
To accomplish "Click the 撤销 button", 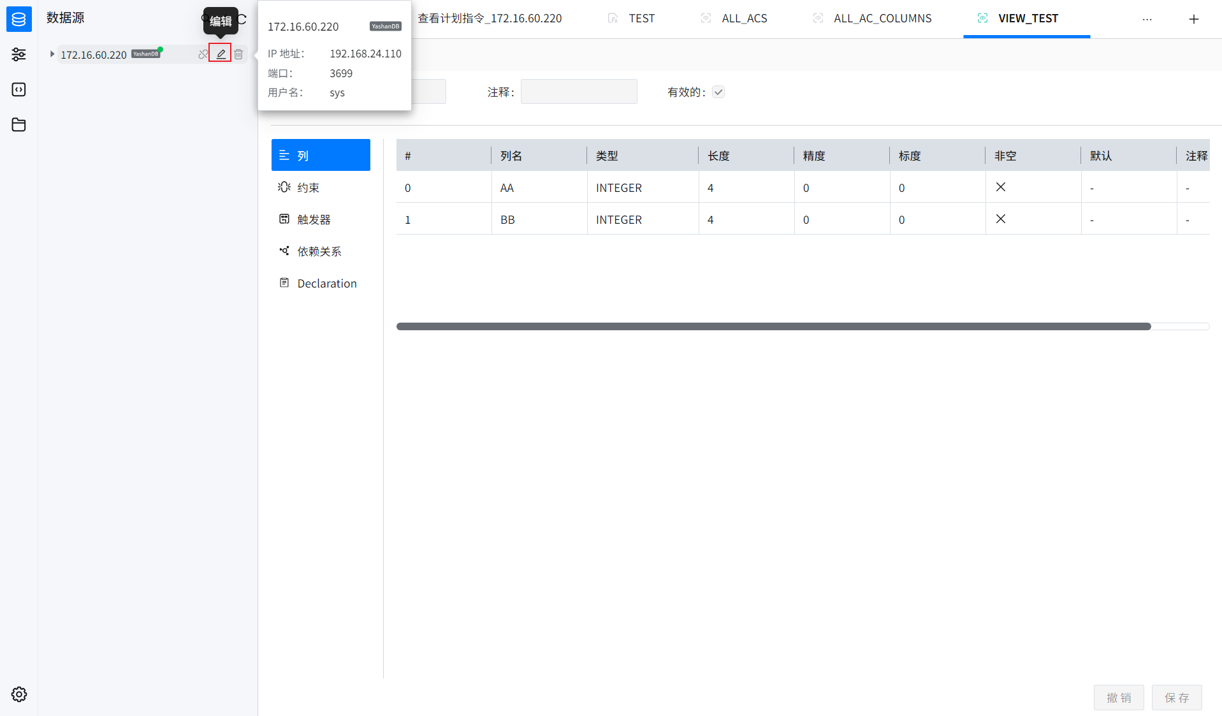I will click(1119, 698).
